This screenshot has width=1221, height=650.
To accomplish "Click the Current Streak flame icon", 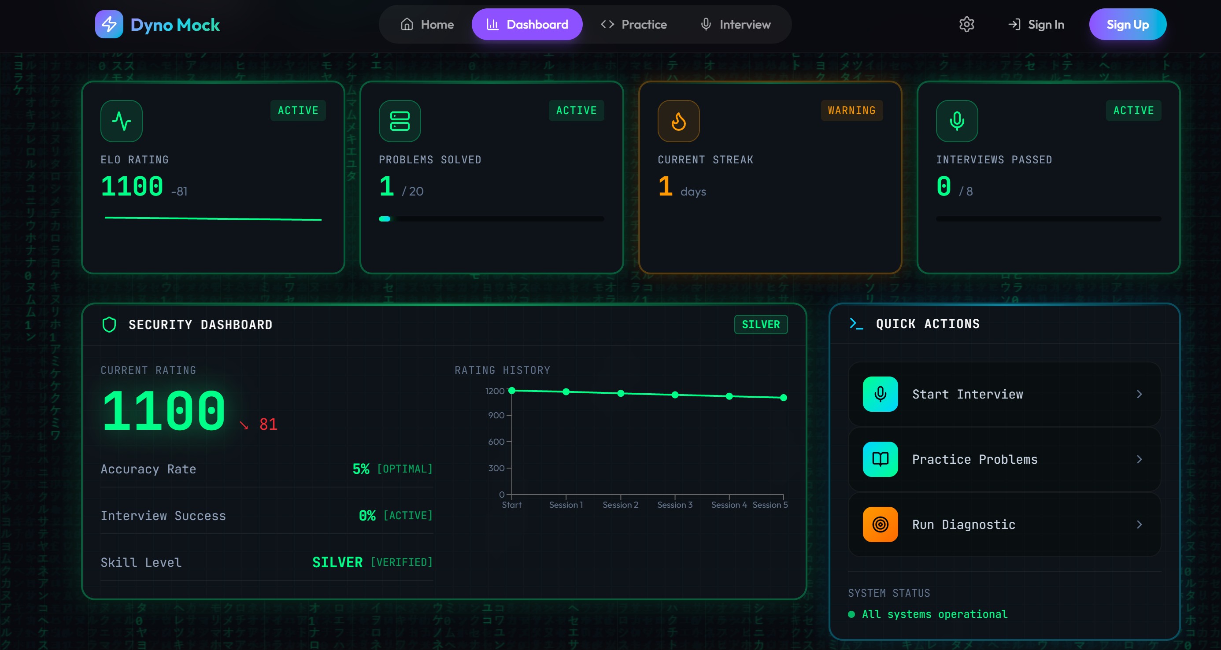I will point(678,121).
